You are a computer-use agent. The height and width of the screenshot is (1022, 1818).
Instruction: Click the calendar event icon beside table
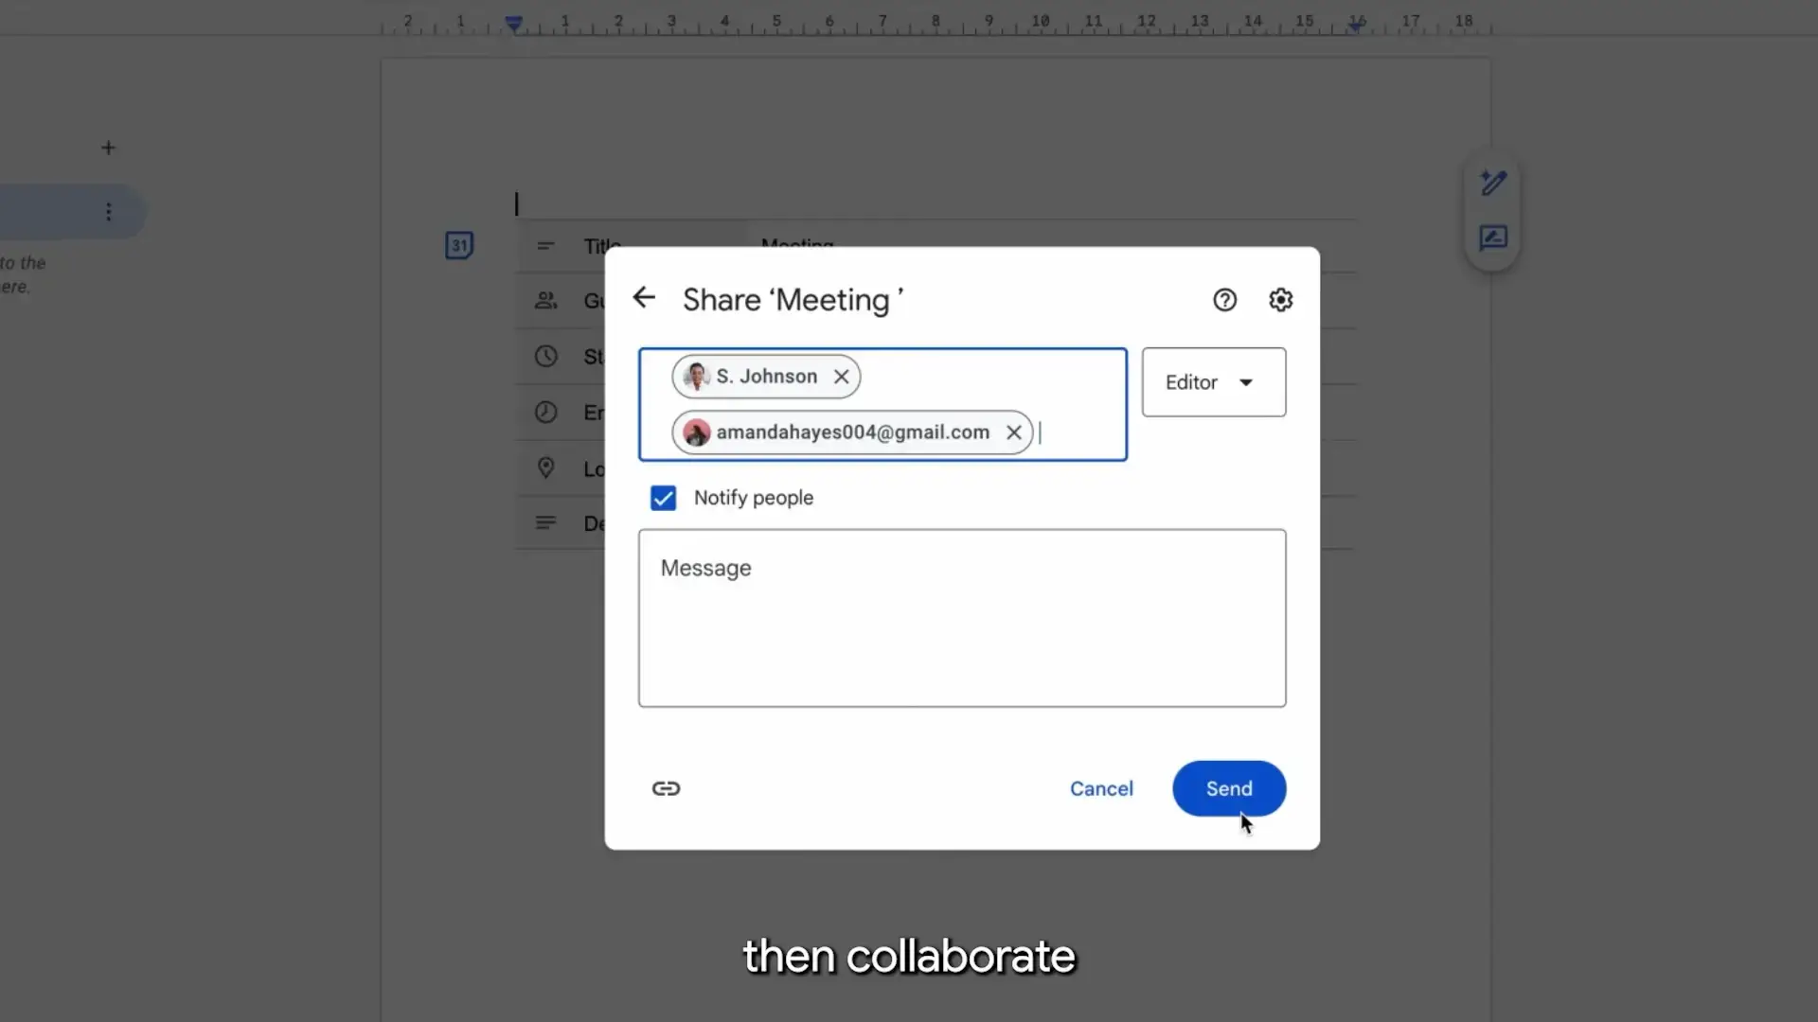(x=459, y=246)
